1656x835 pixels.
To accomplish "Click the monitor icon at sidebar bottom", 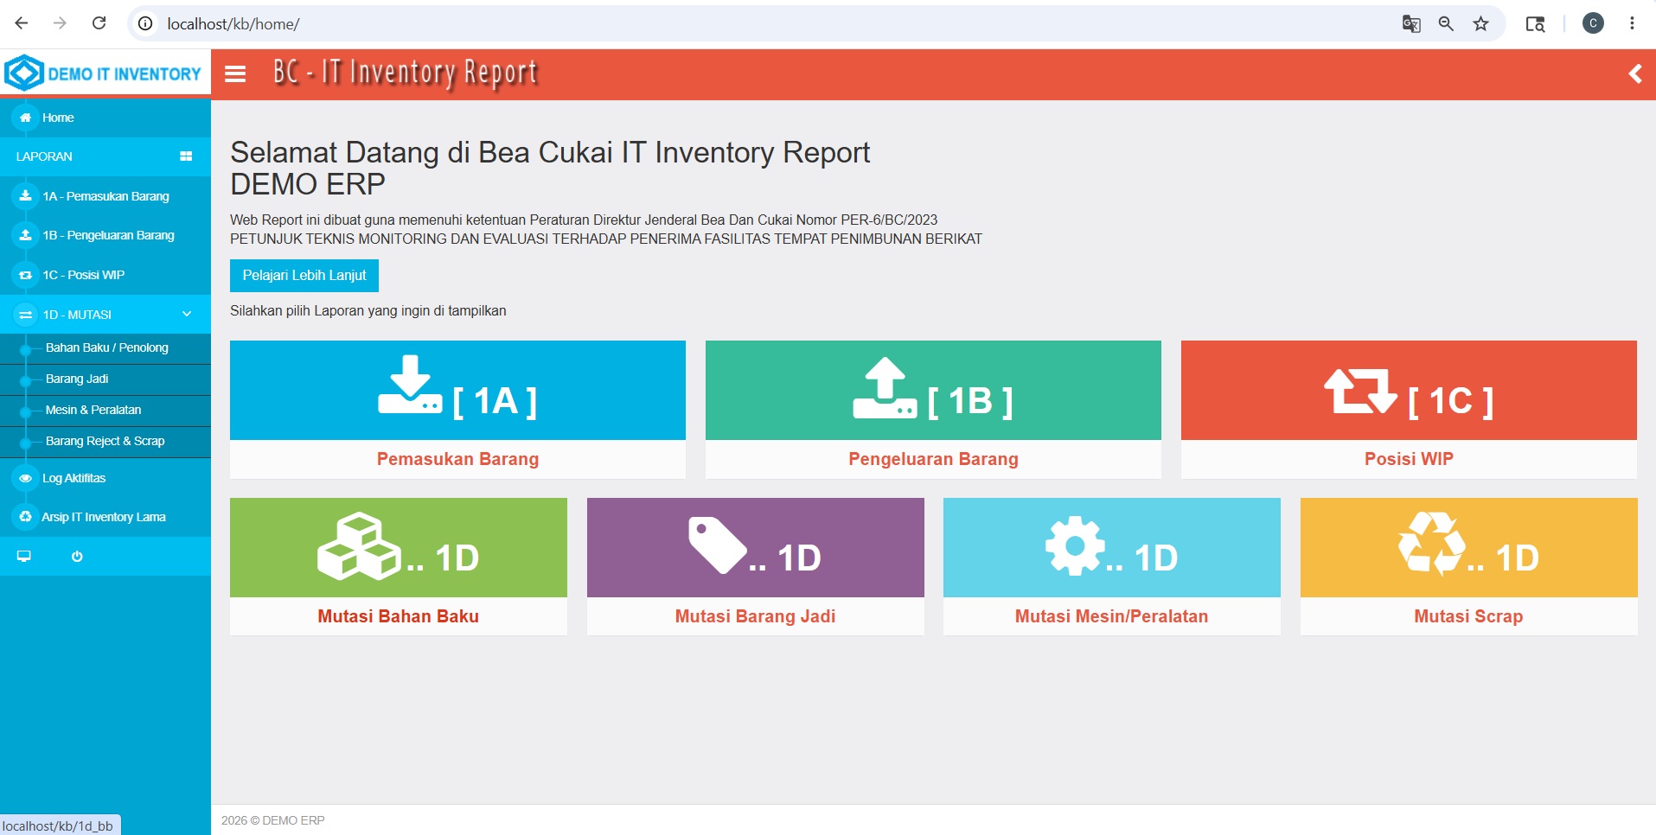I will click(x=24, y=557).
